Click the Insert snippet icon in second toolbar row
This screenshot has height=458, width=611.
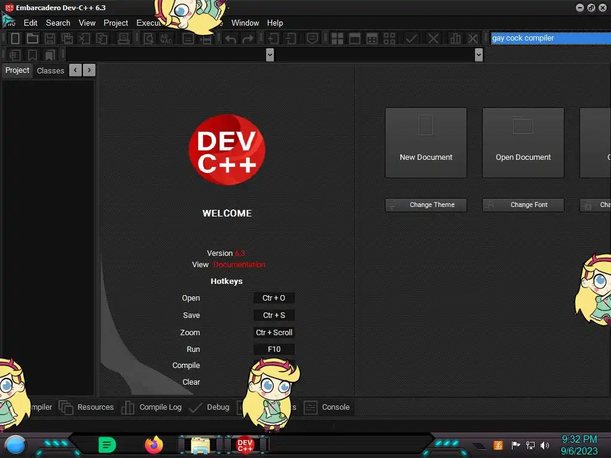tap(15, 55)
